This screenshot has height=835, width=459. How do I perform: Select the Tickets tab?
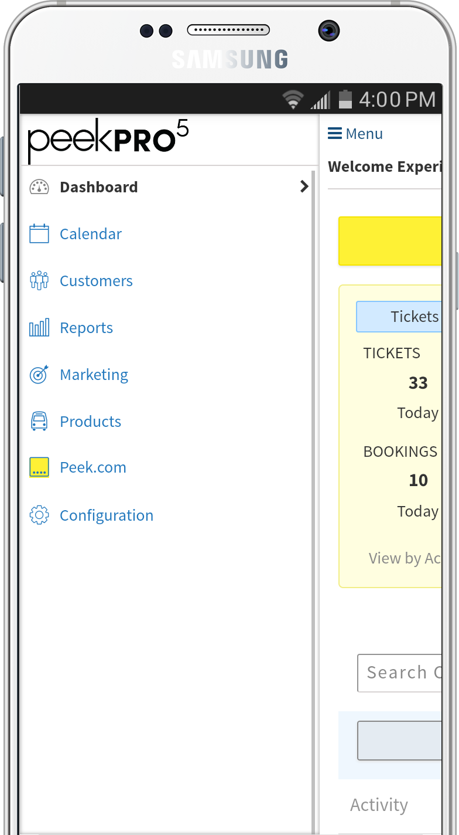pyautogui.click(x=399, y=317)
